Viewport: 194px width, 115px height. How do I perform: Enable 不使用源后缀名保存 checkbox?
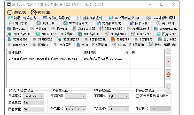(137, 96)
